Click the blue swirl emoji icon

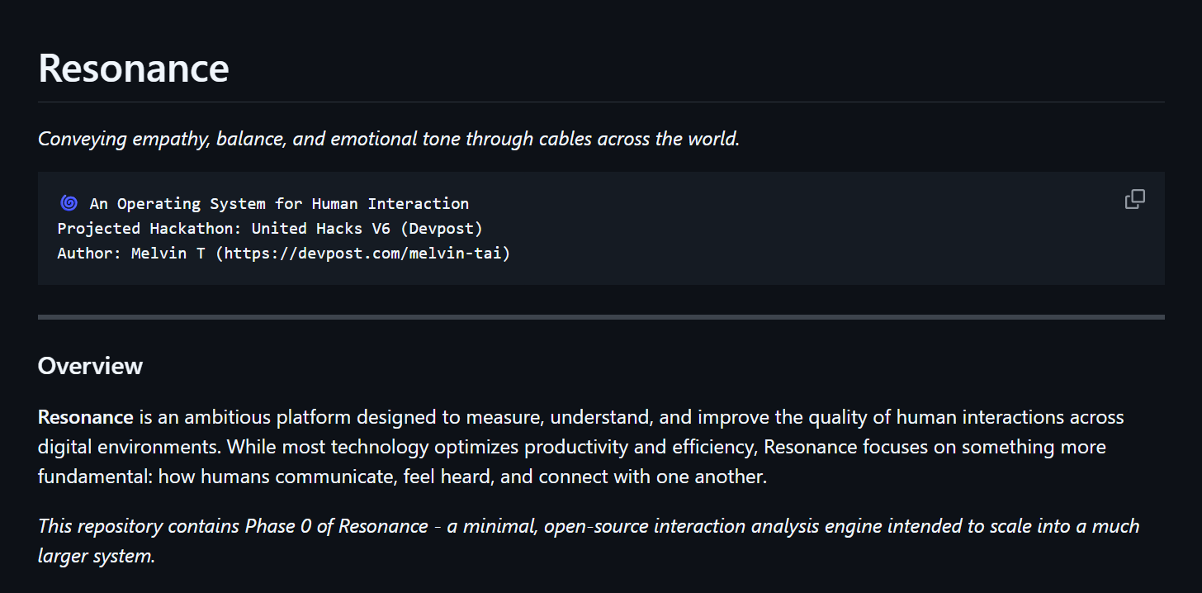(69, 203)
